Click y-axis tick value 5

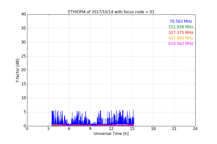coord(25,112)
